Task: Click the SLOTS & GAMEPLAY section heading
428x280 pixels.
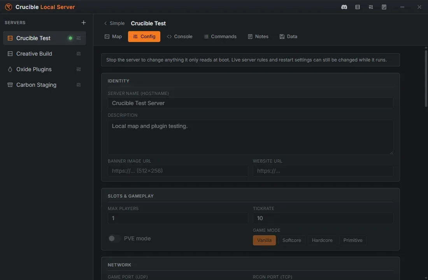Action: pyautogui.click(x=130, y=196)
